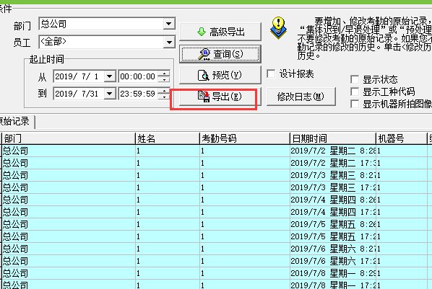432x289 pixels.
Task: Open the 部门 dropdown showing 总公司
Action: click(x=168, y=25)
